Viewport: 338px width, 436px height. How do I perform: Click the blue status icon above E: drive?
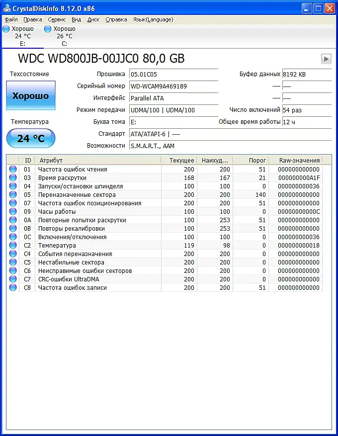[x=6, y=29]
